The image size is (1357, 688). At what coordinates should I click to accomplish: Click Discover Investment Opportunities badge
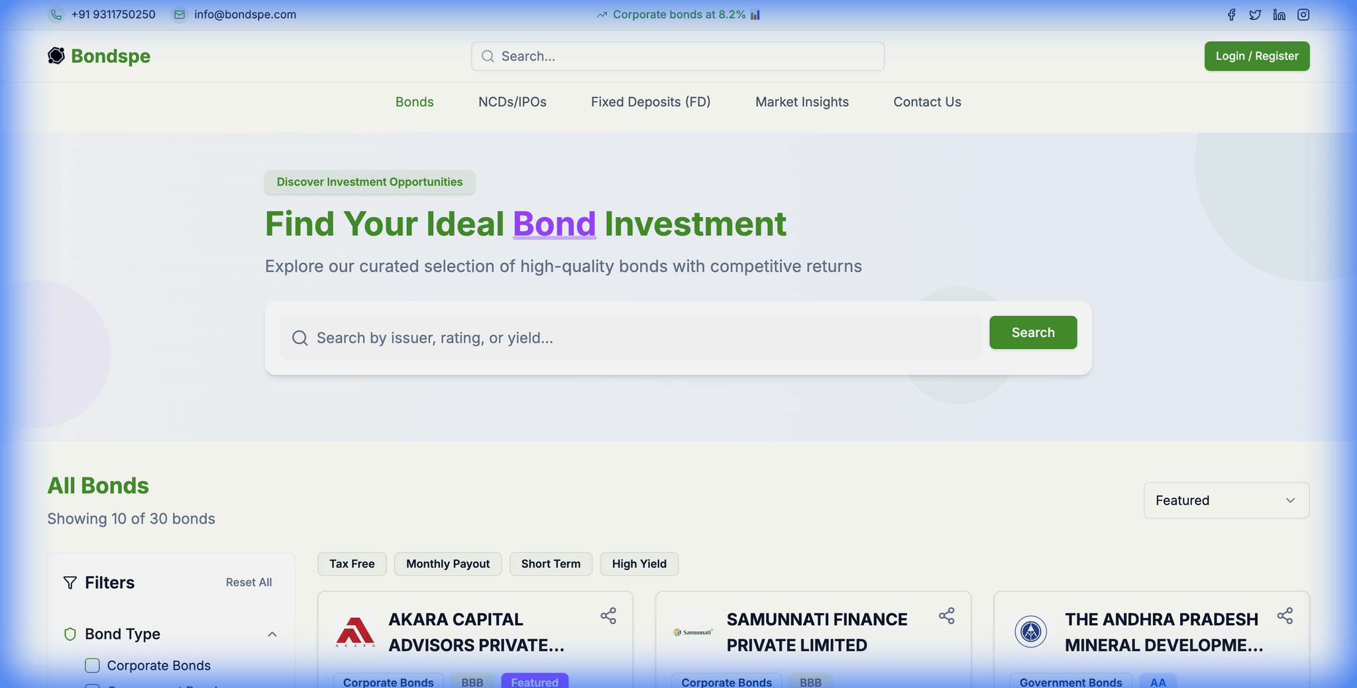point(370,182)
